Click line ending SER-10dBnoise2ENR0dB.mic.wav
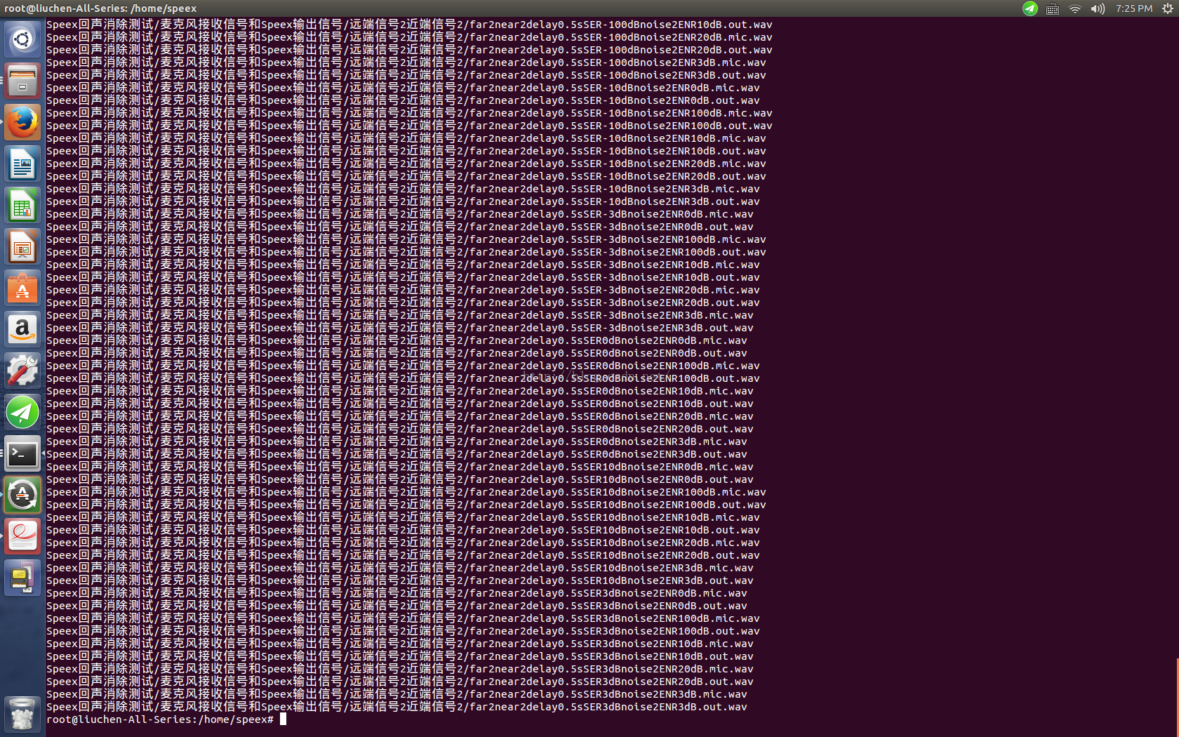 403,88
